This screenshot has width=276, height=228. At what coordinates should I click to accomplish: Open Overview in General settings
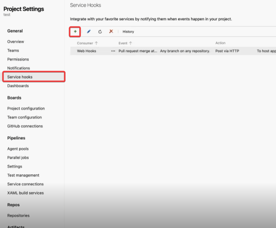pyautogui.click(x=16, y=42)
